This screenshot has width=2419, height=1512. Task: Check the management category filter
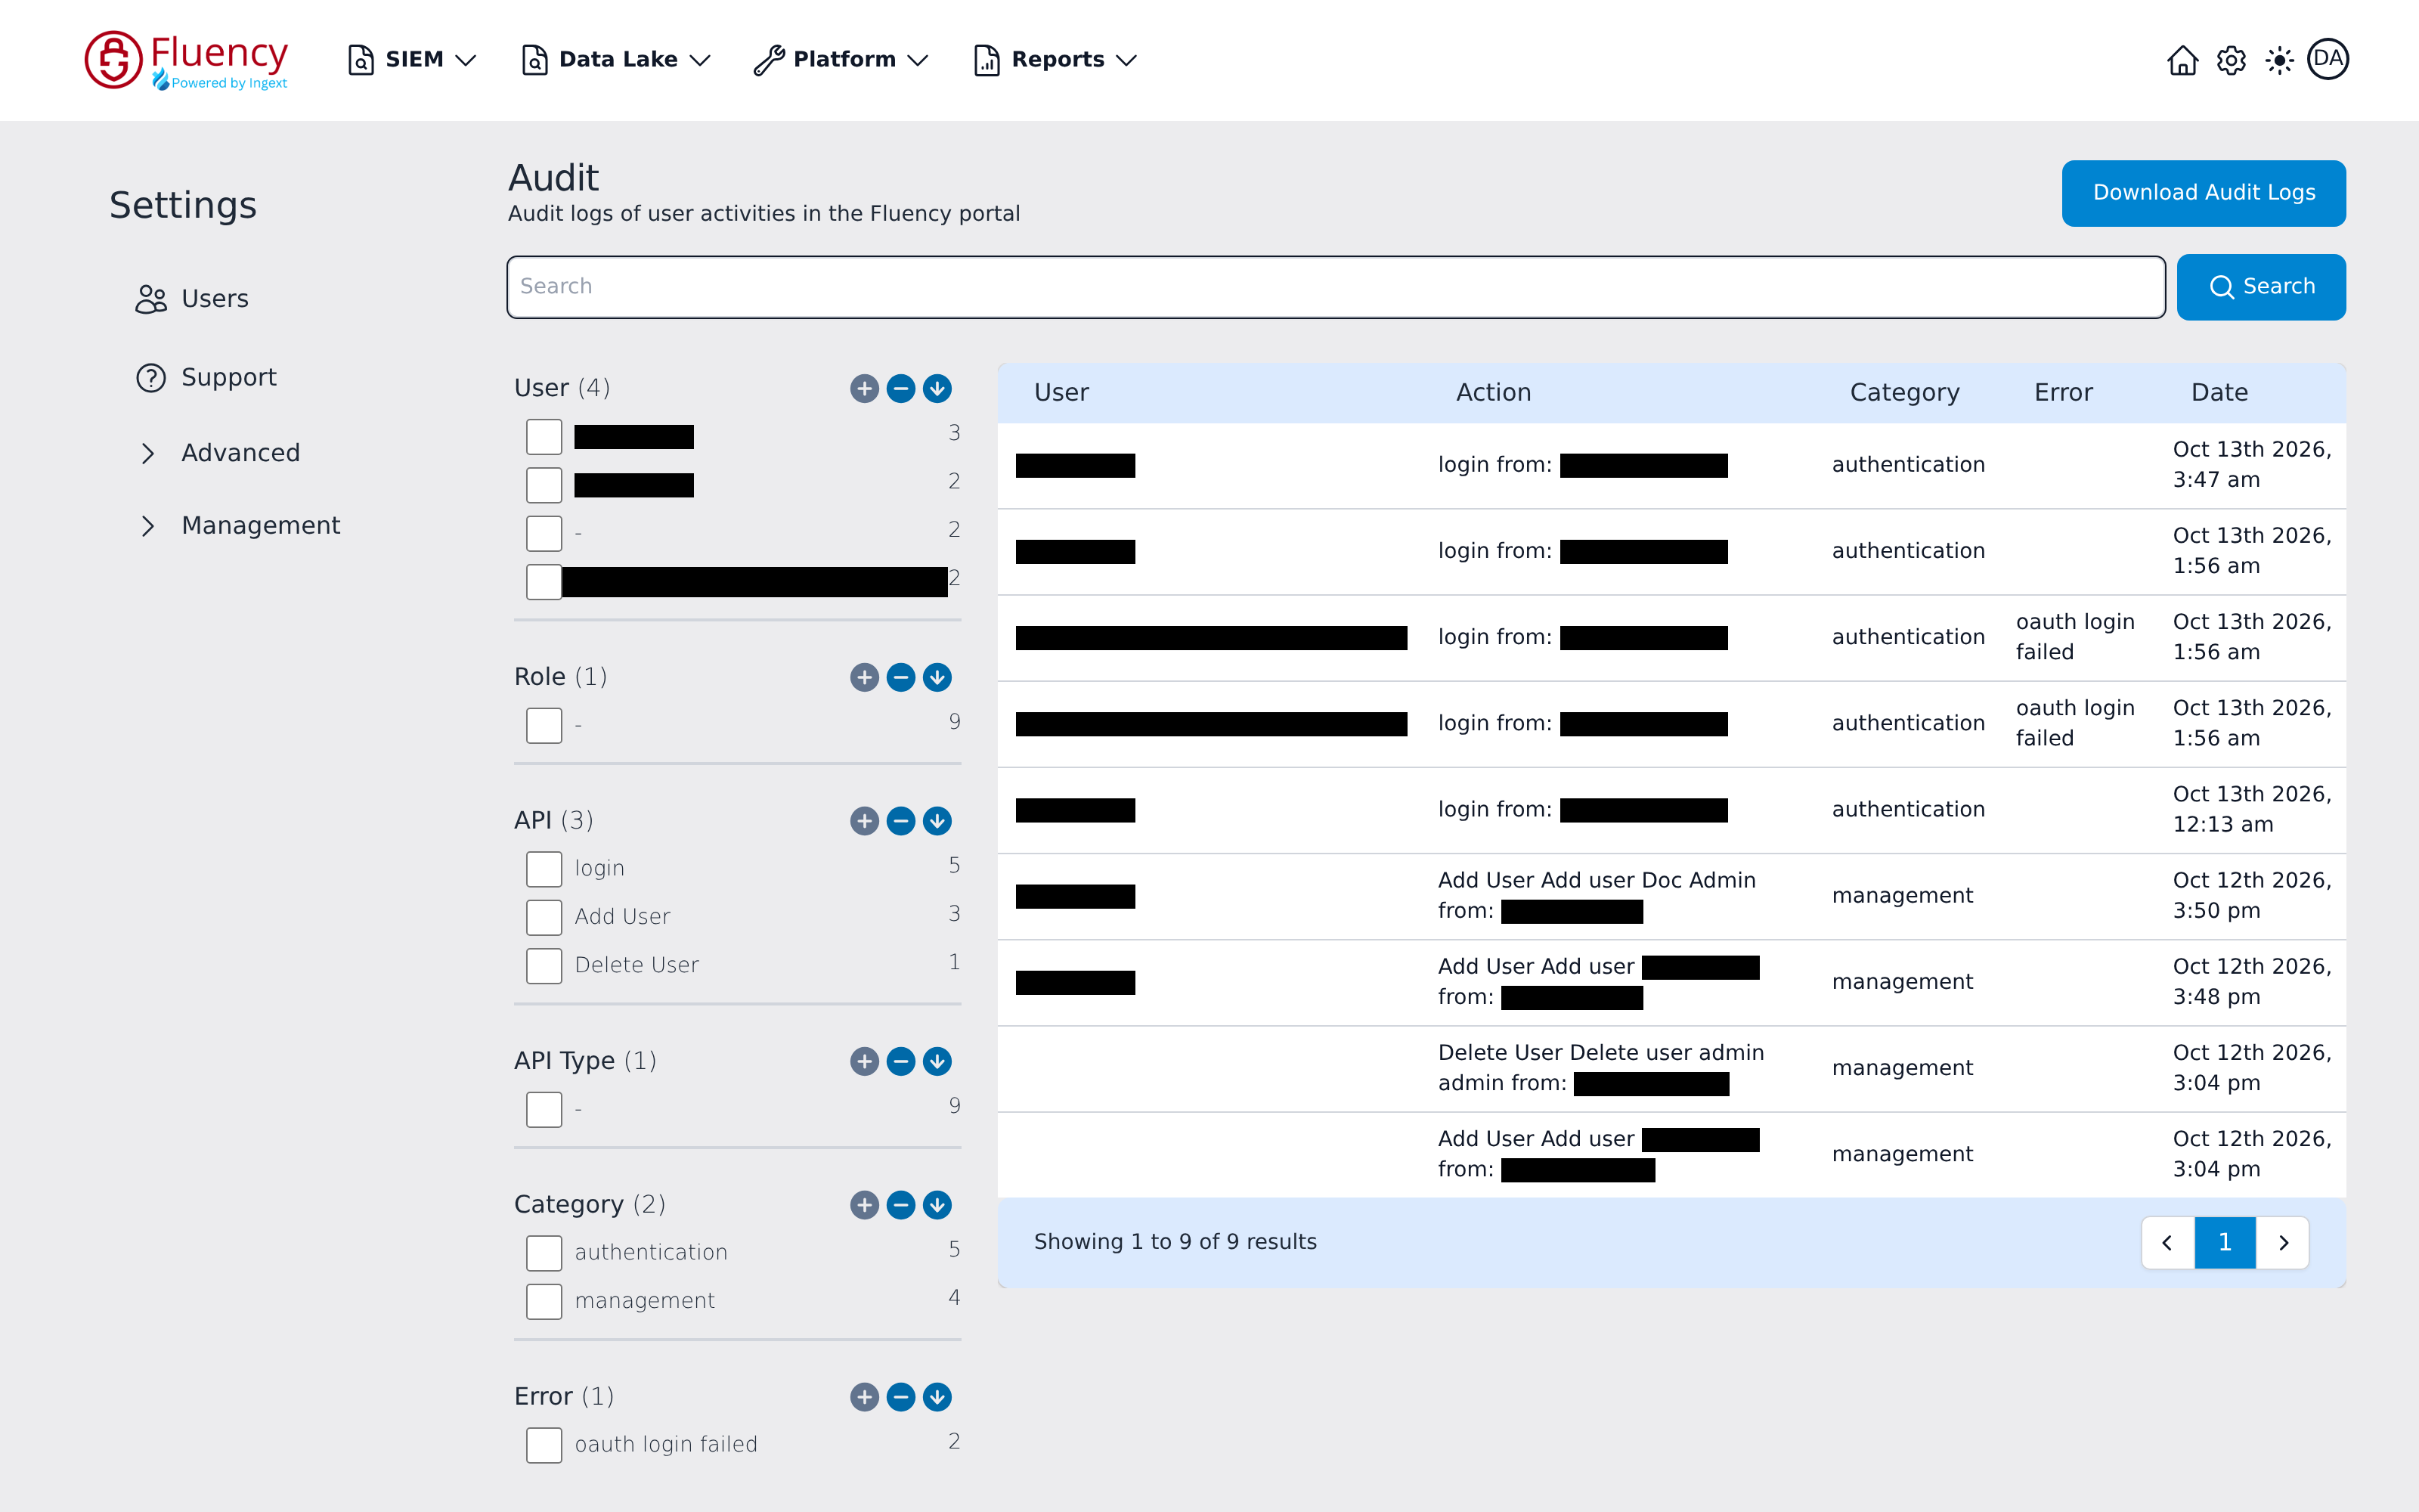pyautogui.click(x=544, y=1301)
